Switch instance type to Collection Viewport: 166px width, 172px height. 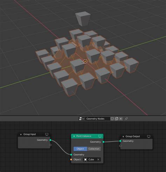coord(94,149)
